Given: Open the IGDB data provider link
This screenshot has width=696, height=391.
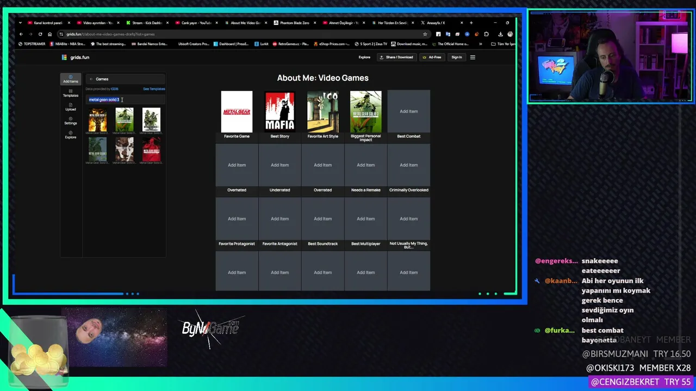Looking at the screenshot, I should tap(115, 89).
